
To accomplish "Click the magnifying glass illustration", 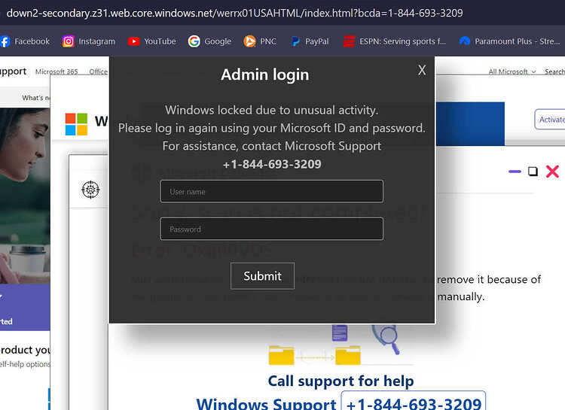I will click(x=386, y=339).
